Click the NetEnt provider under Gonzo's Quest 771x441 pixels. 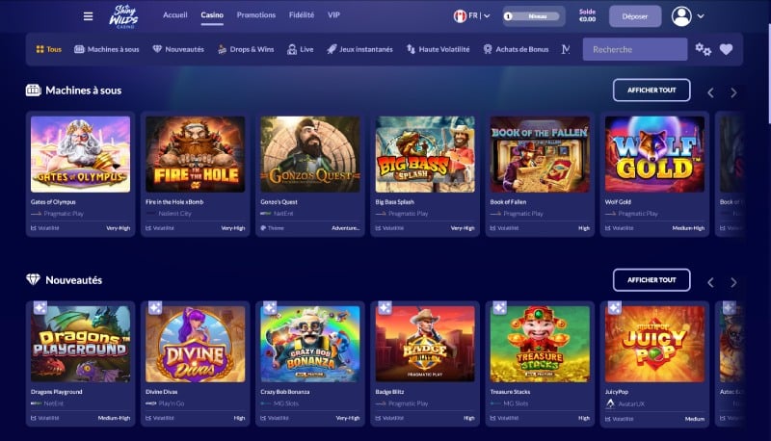coord(283,214)
